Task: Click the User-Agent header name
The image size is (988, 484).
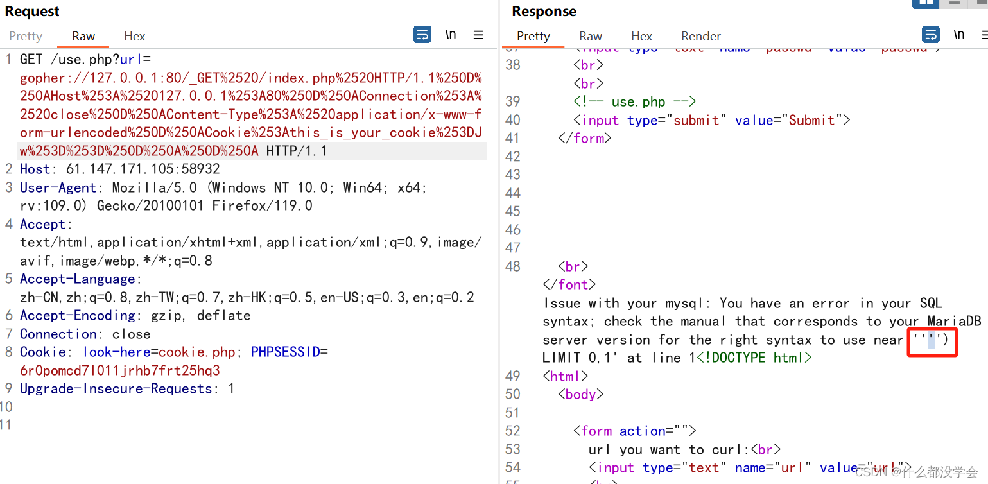Action: [58, 187]
